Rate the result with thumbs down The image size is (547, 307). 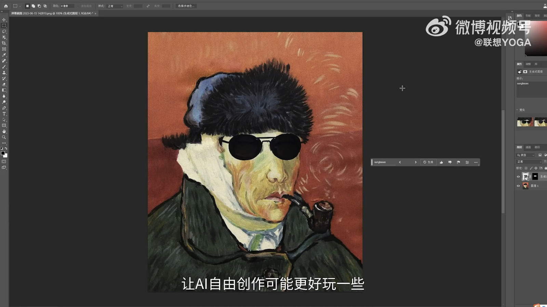click(450, 162)
